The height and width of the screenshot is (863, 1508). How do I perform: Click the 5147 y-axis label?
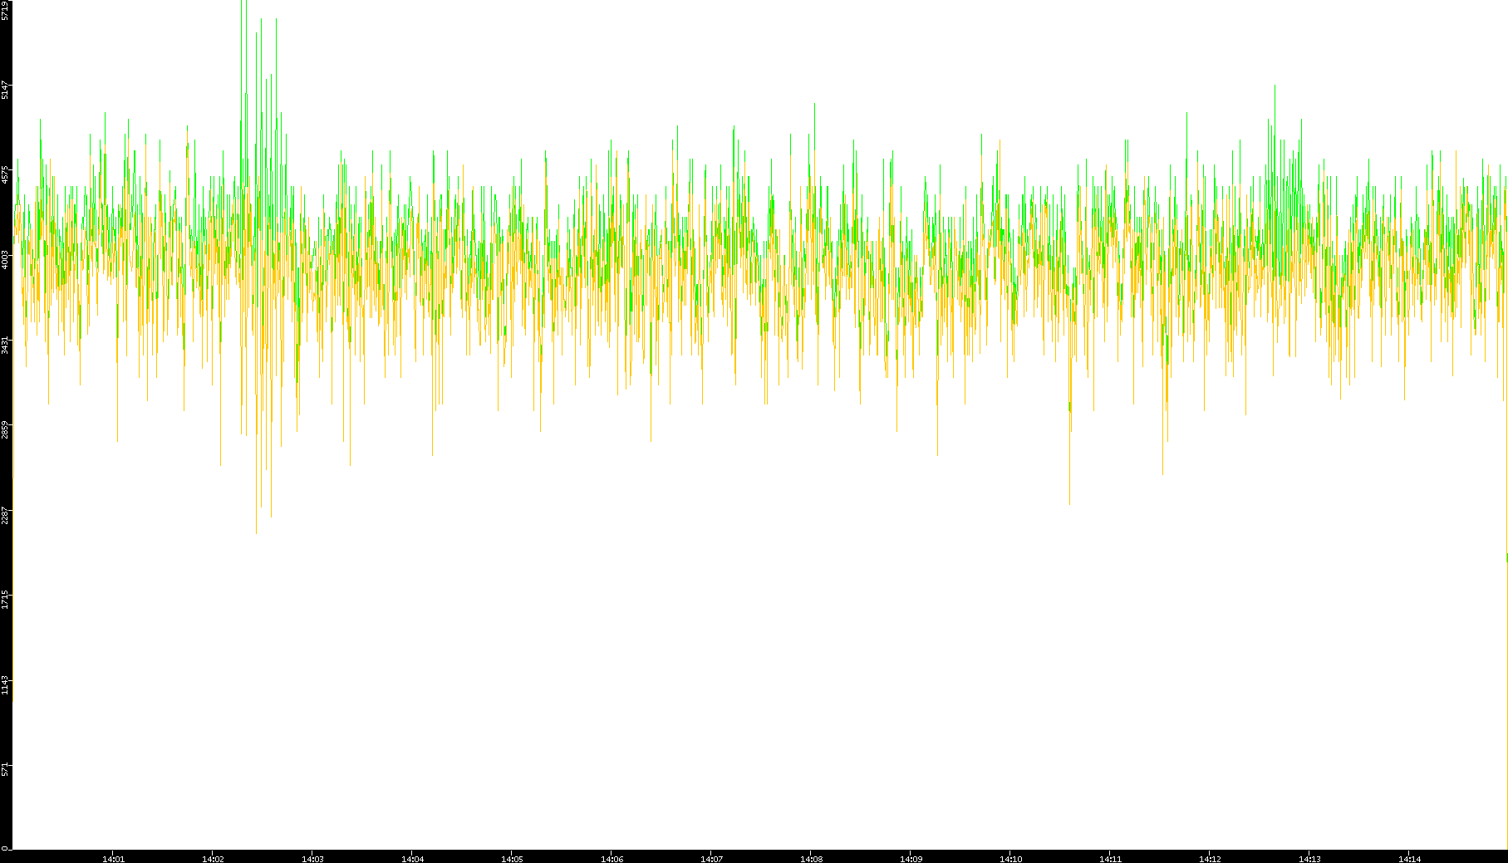(x=5, y=90)
